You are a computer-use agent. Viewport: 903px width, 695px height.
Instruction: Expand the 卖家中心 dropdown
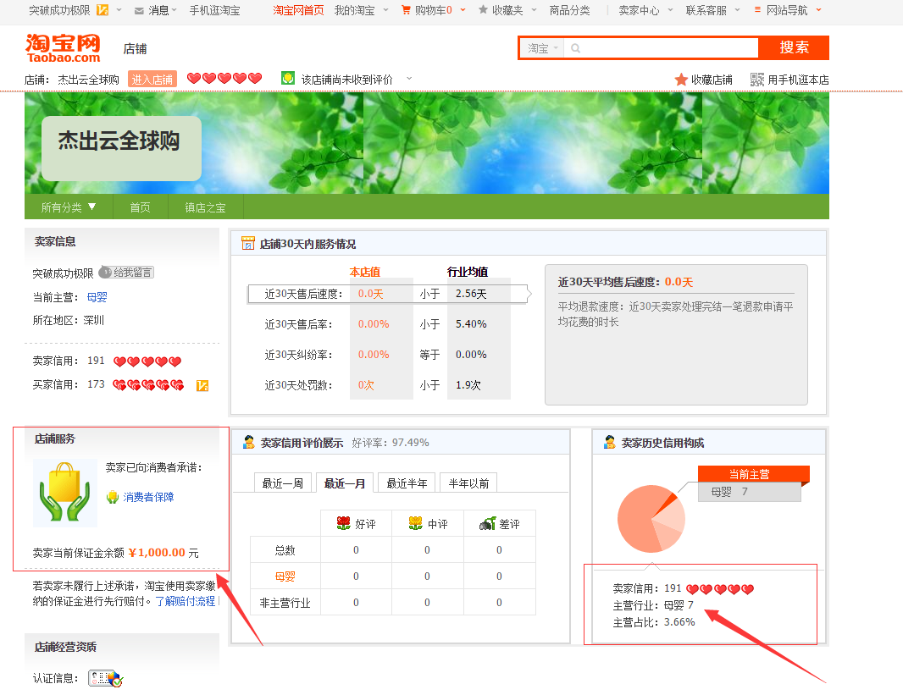click(x=670, y=10)
